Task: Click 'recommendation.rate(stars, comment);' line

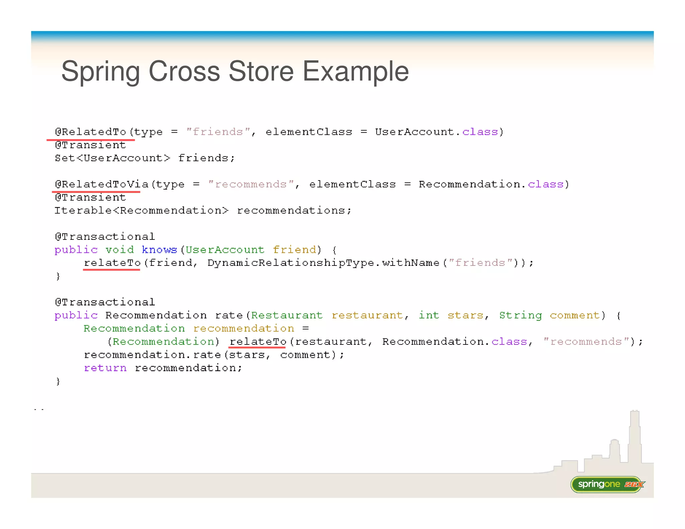Action: pyautogui.click(x=214, y=354)
